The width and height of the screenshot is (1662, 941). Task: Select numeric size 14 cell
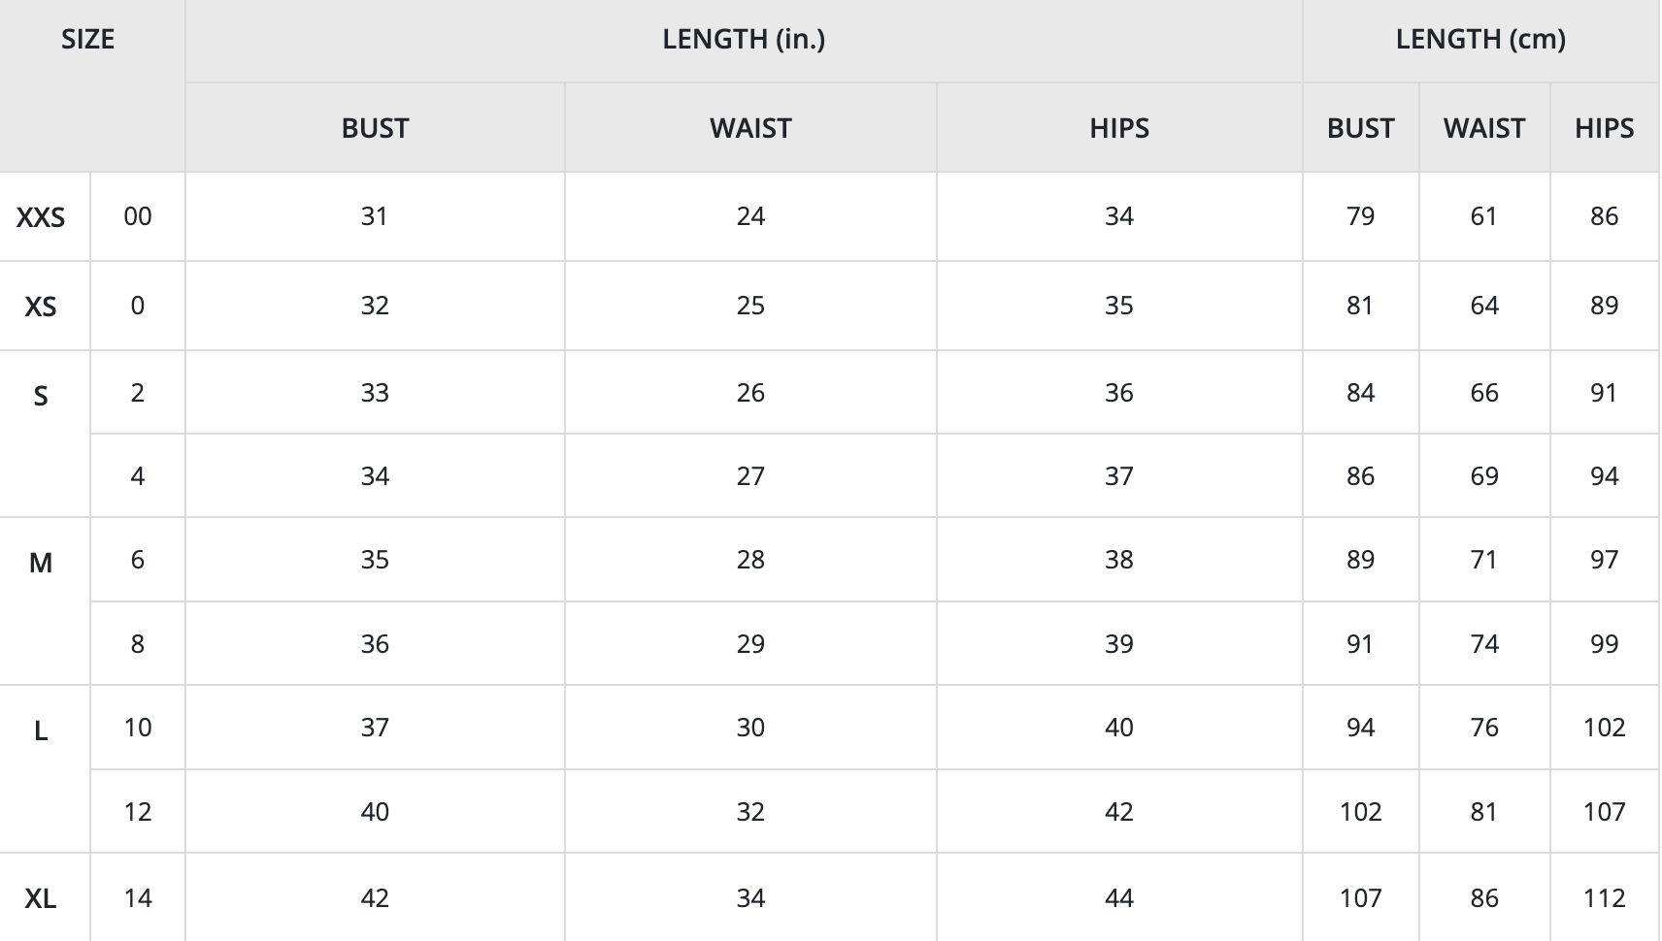[x=138, y=898]
